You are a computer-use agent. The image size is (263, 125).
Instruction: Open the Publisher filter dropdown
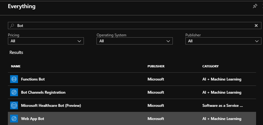(223, 41)
